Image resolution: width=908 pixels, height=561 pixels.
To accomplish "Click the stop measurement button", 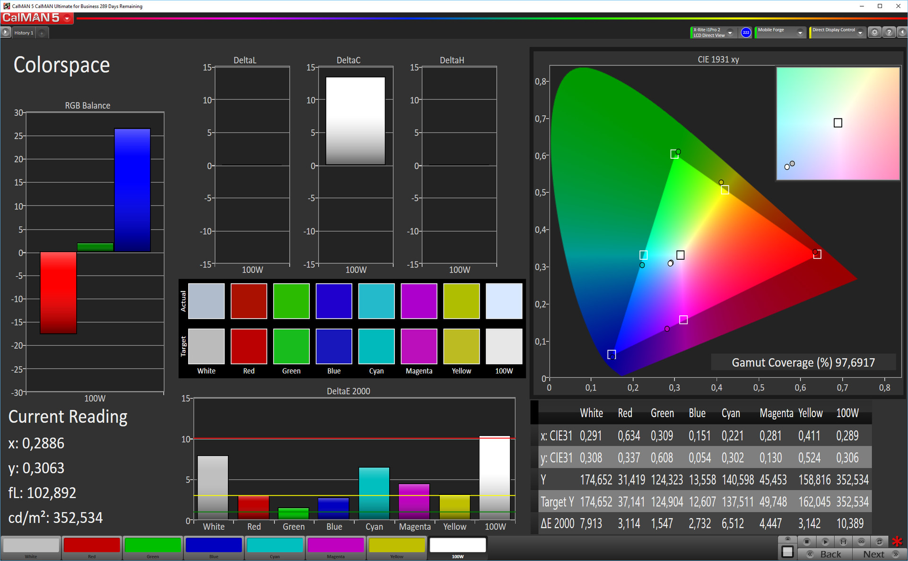I will tap(807, 542).
